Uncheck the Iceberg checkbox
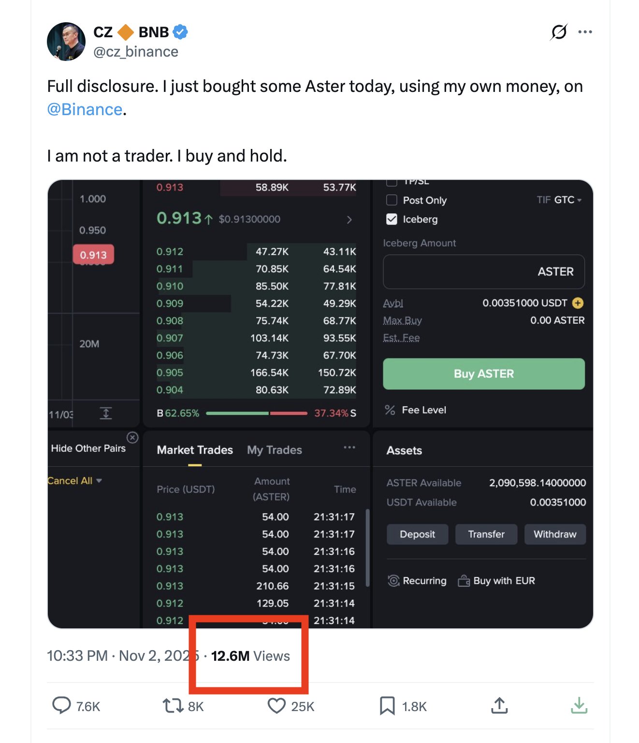 tap(392, 219)
